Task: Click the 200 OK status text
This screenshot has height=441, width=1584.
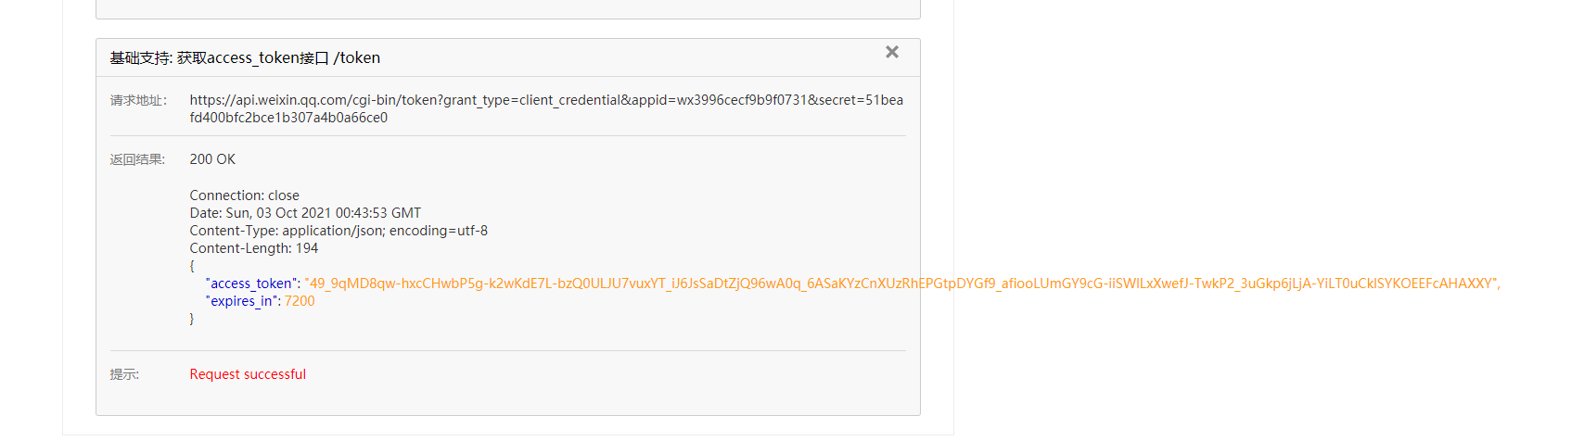Action: 212,159
